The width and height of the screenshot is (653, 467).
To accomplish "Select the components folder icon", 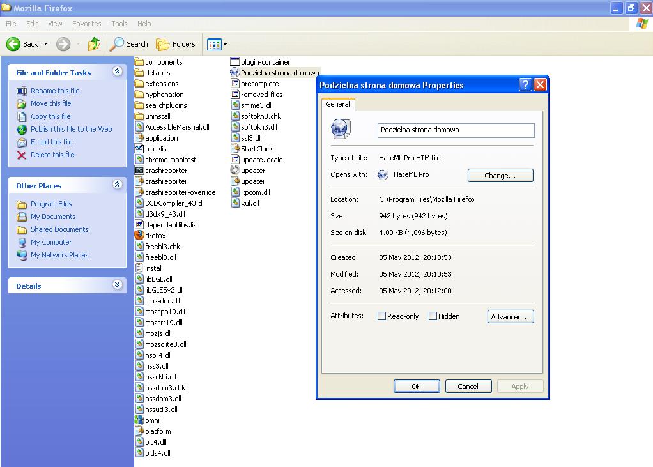I will tap(139, 61).
